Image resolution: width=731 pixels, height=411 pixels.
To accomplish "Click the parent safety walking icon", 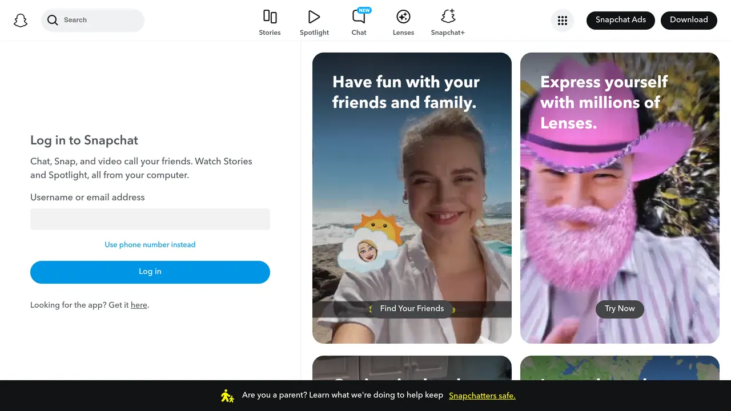I will click(x=227, y=396).
